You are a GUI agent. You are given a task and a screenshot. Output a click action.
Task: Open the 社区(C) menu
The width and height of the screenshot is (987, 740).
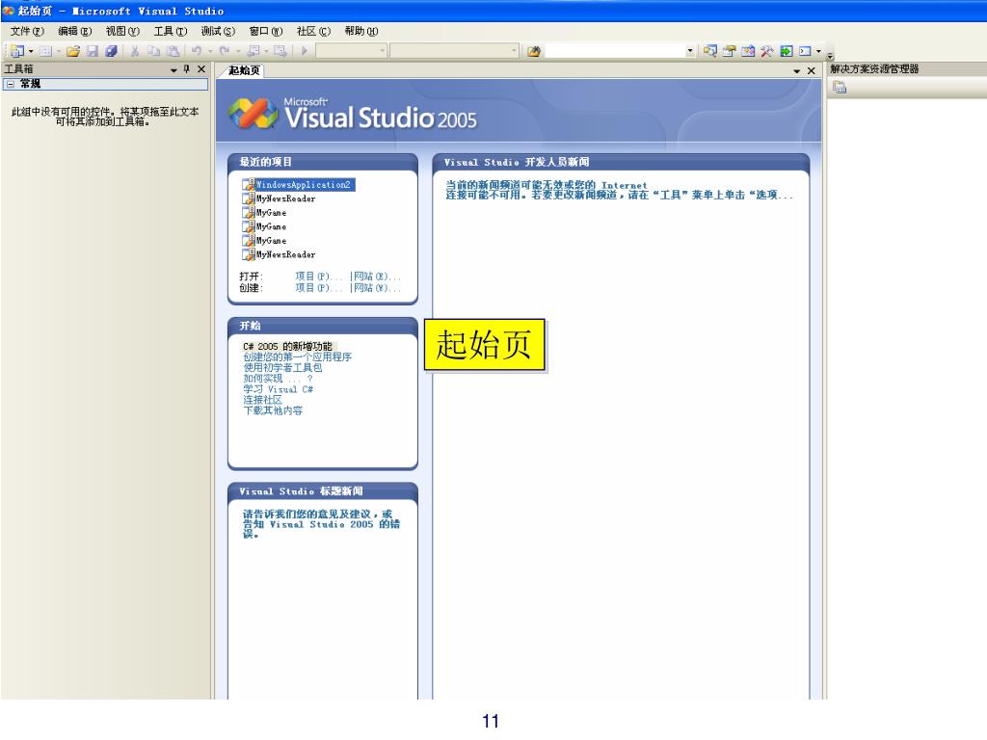(313, 31)
